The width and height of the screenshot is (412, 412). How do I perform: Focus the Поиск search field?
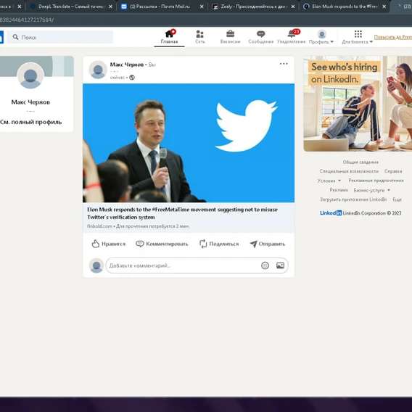point(60,37)
